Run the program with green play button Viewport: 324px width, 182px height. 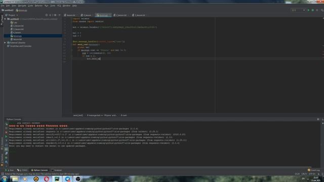tap(309, 10)
